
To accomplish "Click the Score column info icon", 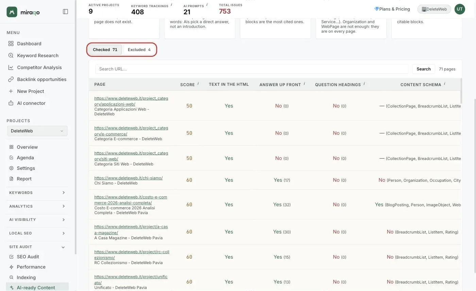I will point(198,83).
